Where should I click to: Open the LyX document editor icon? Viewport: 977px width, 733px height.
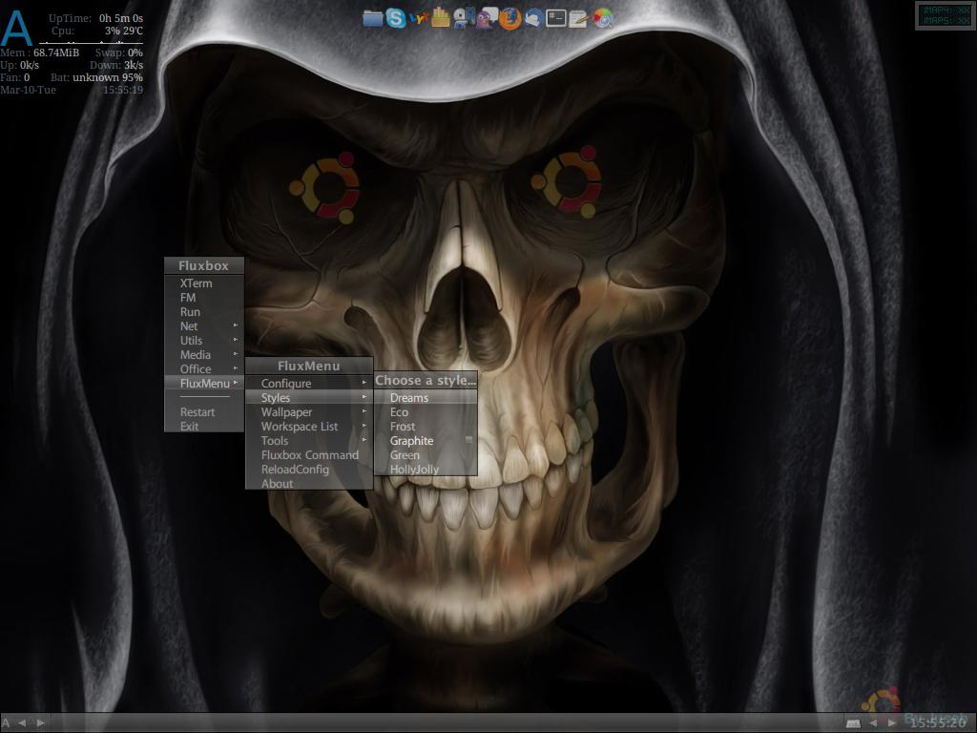[419, 19]
